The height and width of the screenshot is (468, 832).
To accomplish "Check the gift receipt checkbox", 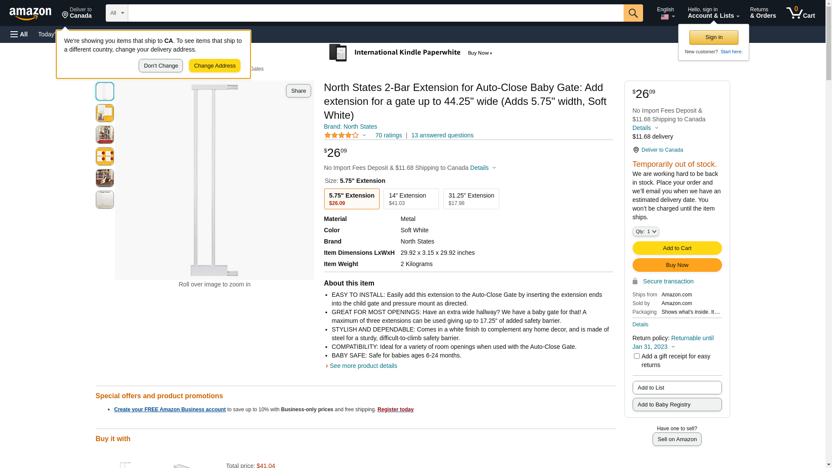I will click(637, 356).
